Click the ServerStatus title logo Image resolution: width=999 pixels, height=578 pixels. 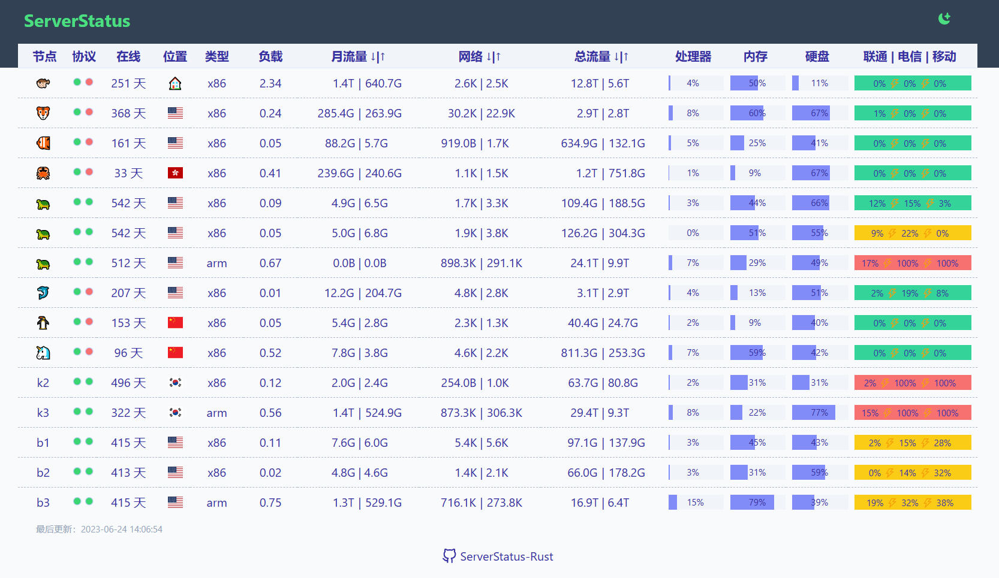[x=77, y=21]
